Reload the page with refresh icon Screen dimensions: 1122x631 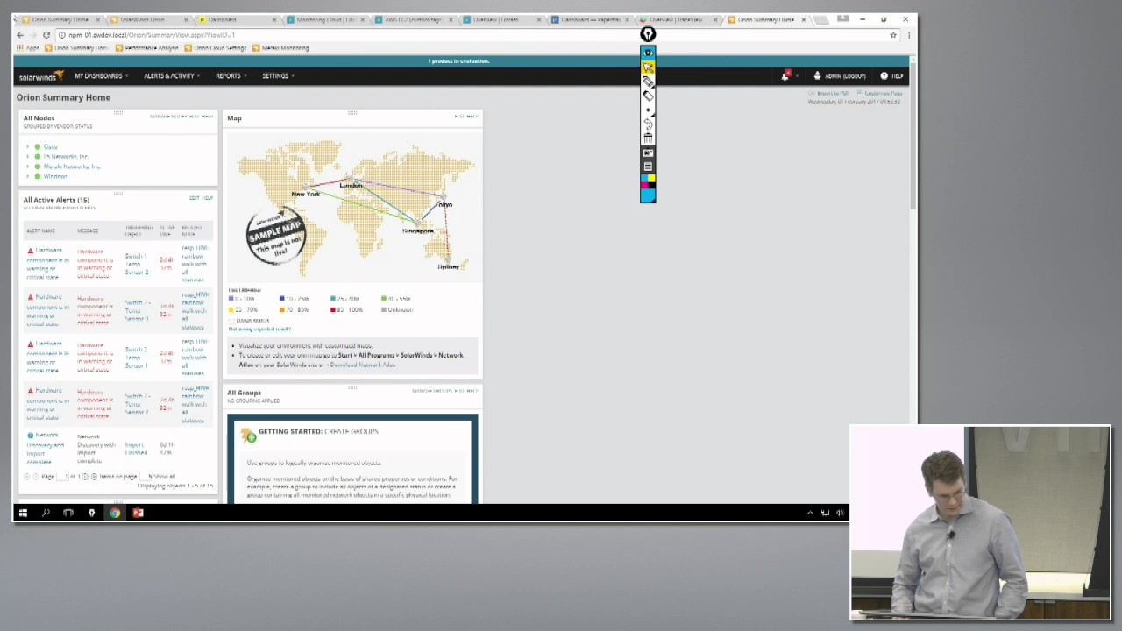point(46,35)
